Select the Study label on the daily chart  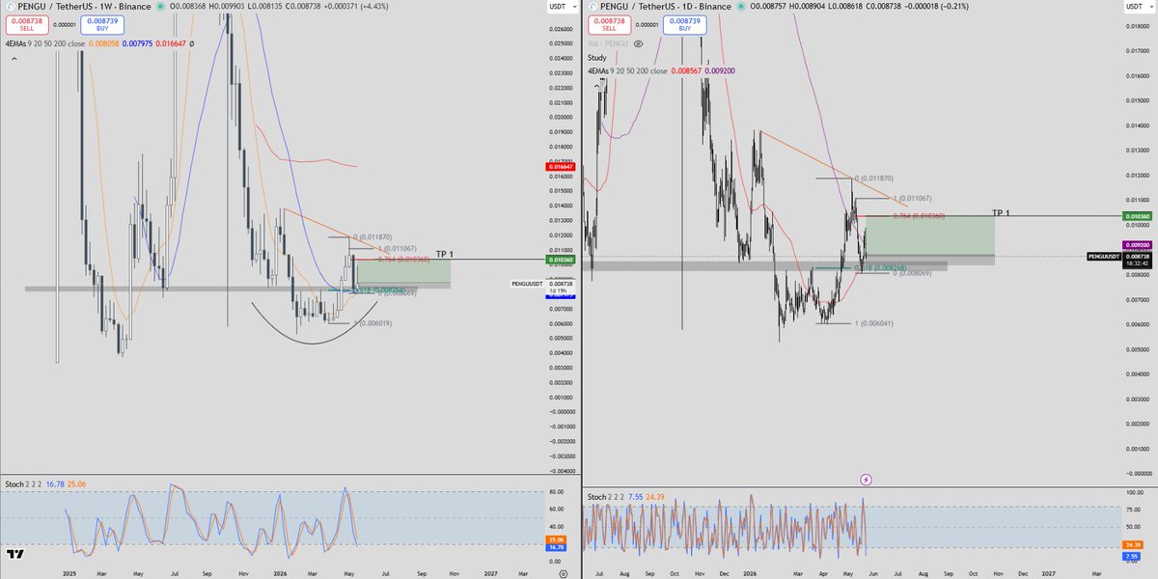[x=597, y=58]
